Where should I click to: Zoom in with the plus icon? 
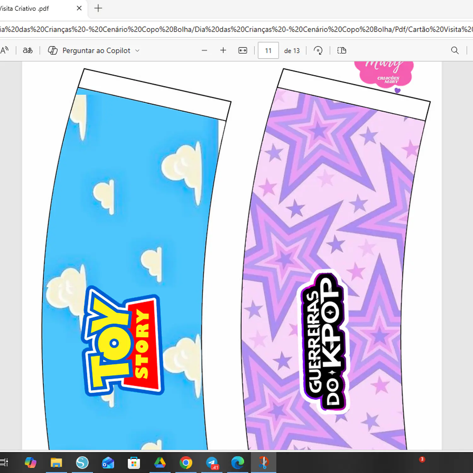223,50
